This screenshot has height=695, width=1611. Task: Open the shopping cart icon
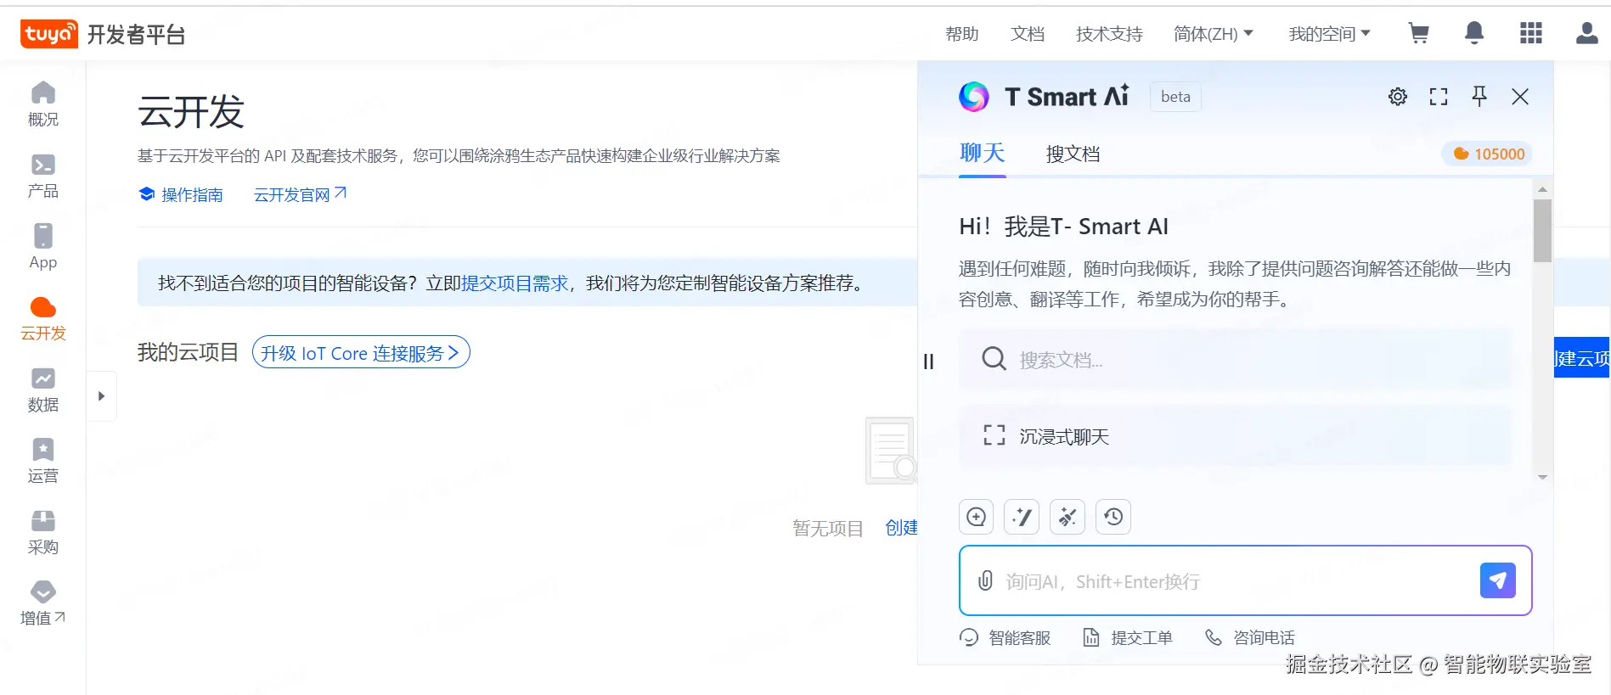pos(1418,33)
